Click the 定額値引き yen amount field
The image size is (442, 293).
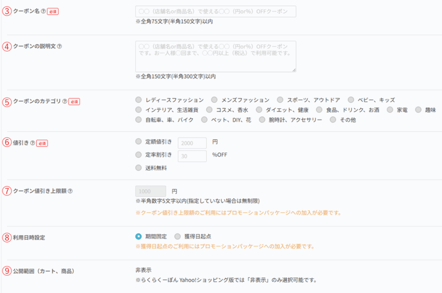click(x=192, y=143)
